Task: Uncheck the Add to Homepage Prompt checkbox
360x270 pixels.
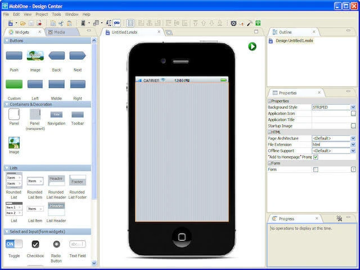Action: click(x=316, y=157)
